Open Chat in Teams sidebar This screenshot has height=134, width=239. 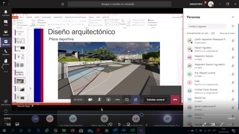pos(6,23)
